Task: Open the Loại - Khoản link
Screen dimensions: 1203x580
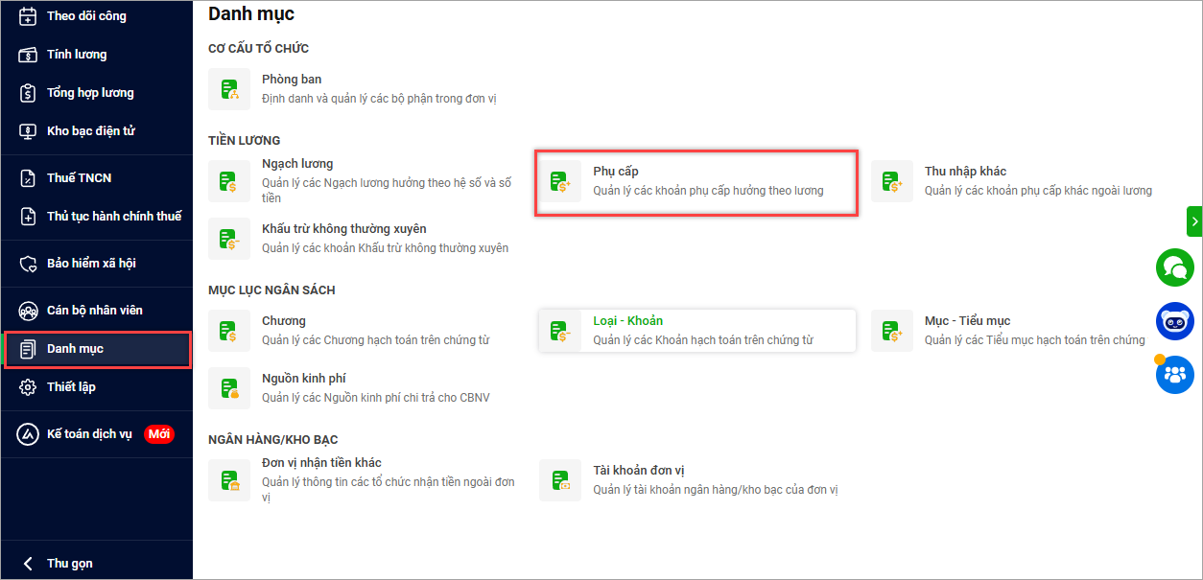Action: 627,321
